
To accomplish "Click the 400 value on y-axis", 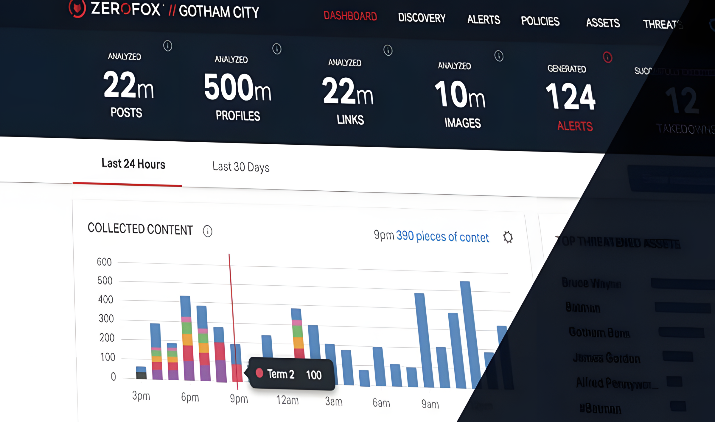I will pos(106,299).
